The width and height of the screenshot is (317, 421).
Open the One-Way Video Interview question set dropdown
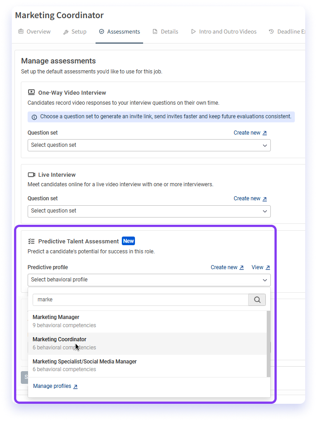pyautogui.click(x=149, y=145)
